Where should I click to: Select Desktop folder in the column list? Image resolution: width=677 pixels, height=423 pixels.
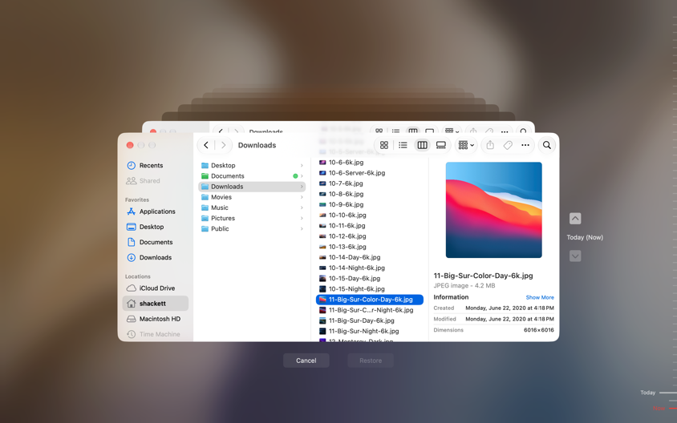[252, 166]
